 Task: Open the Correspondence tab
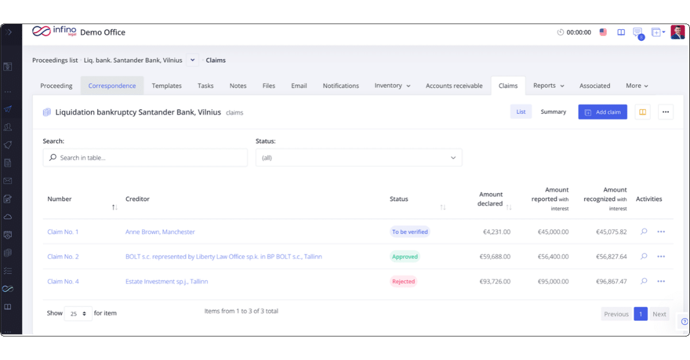[112, 86]
